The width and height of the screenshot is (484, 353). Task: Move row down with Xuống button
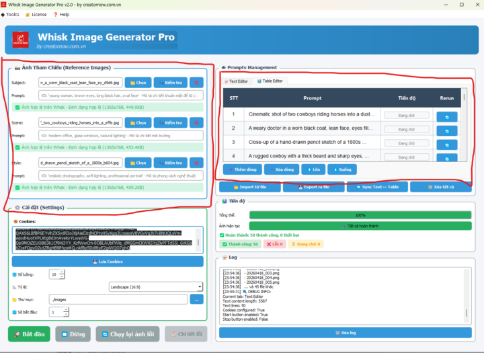(342, 169)
